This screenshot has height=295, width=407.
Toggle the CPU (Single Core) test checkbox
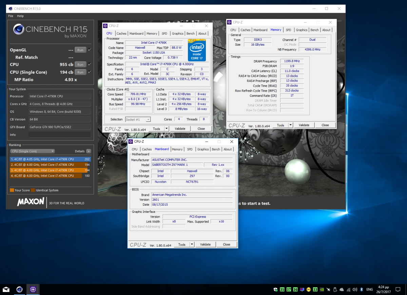(x=90, y=72)
